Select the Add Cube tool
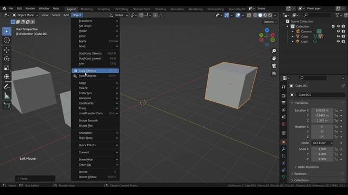 7,106
